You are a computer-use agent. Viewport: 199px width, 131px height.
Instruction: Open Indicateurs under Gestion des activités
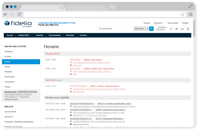(x=9, y=51)
